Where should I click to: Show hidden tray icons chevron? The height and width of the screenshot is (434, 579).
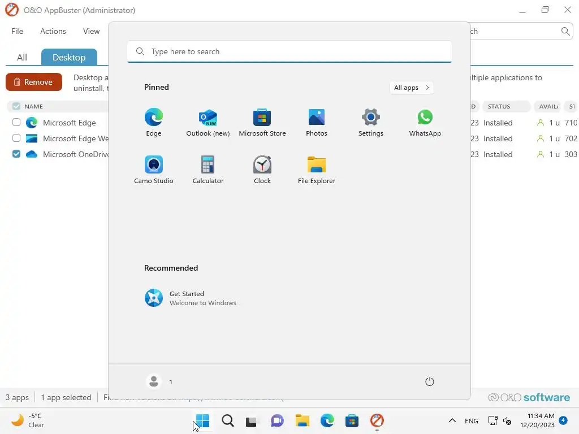click(452, 420)
